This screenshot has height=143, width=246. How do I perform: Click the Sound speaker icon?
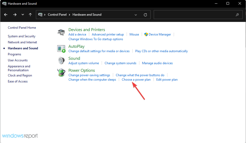(x=61, y=61)
